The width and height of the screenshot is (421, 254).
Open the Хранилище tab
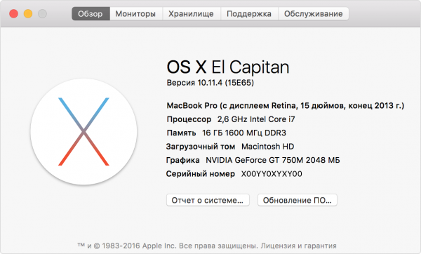pos(191,14)
